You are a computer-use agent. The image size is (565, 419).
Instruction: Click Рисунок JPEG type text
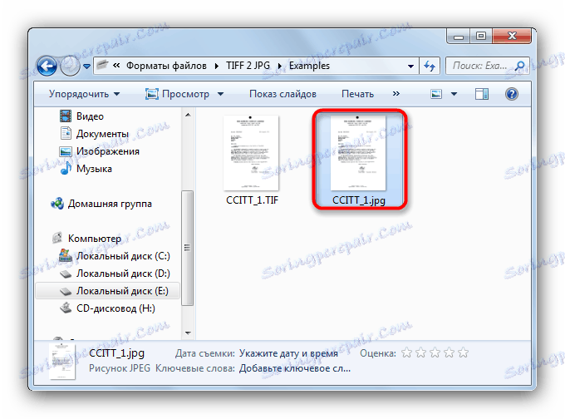coord(120,368)
